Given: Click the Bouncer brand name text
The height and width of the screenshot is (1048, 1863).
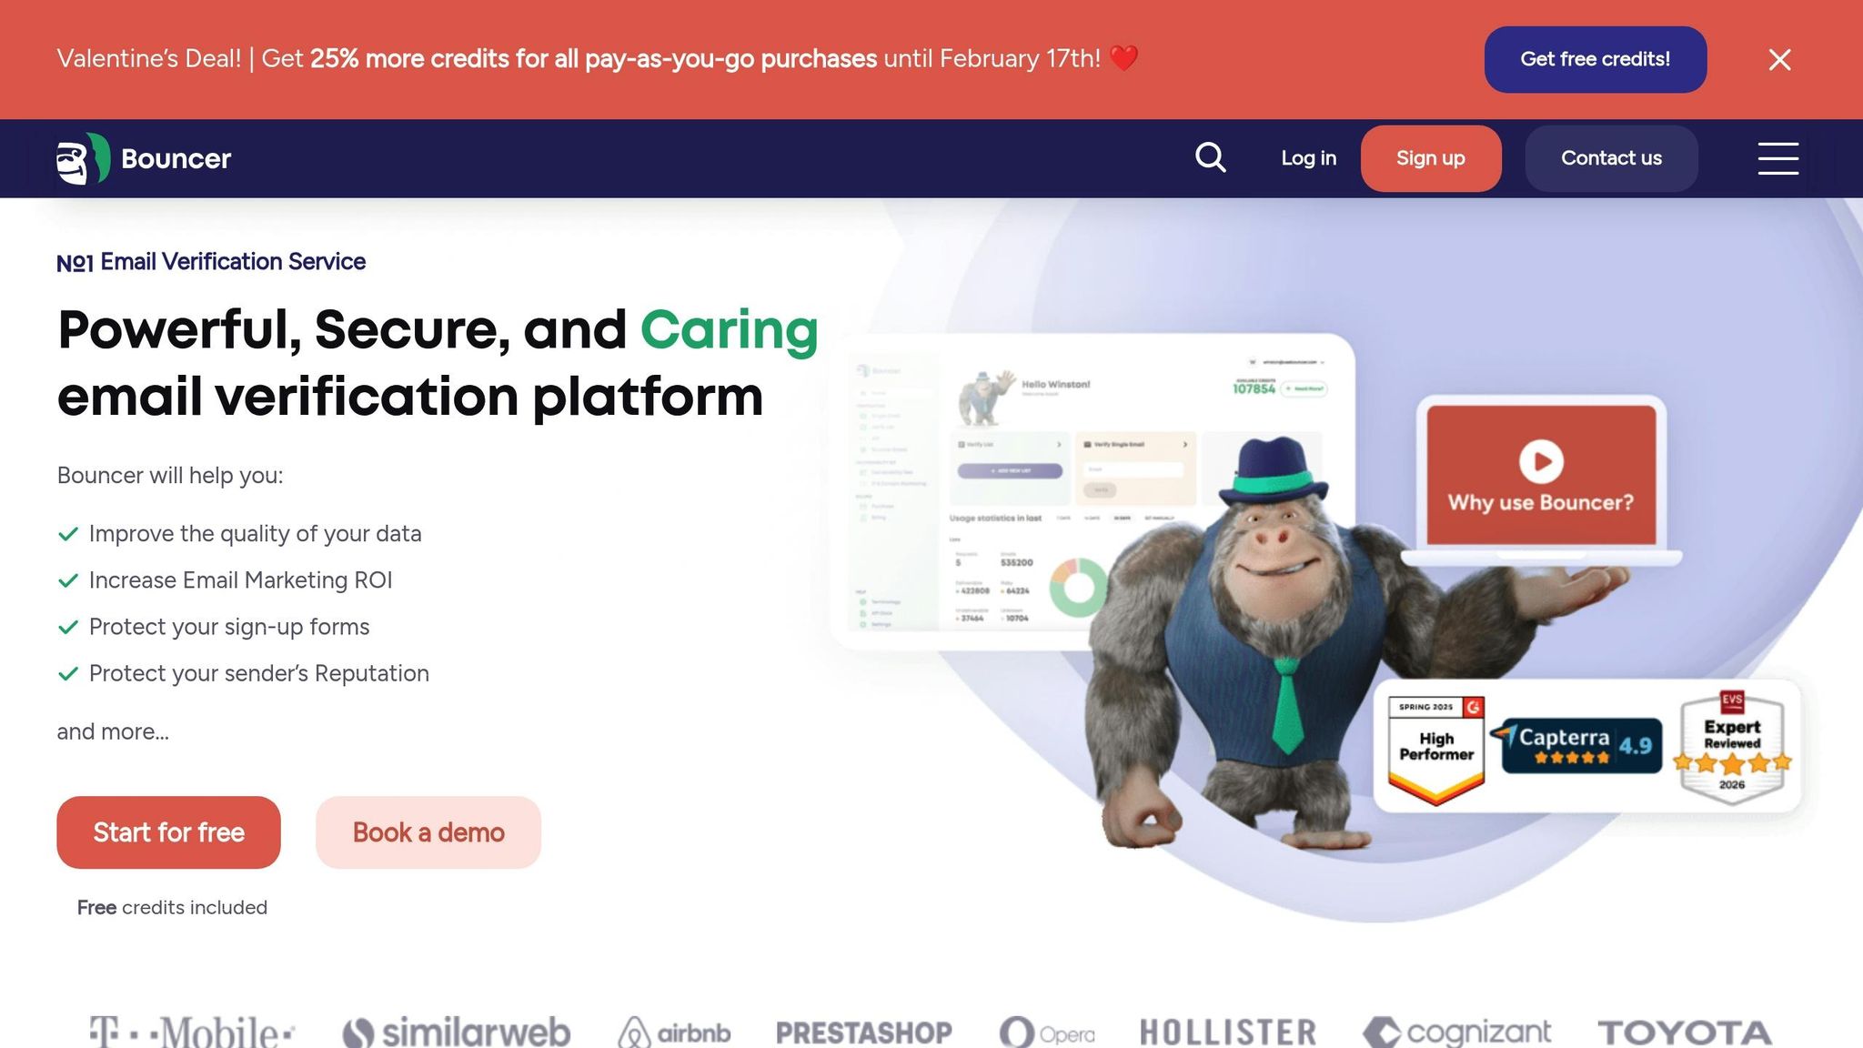Looking at the screenshot, I should pyautogui.click(x=176, y=158).
